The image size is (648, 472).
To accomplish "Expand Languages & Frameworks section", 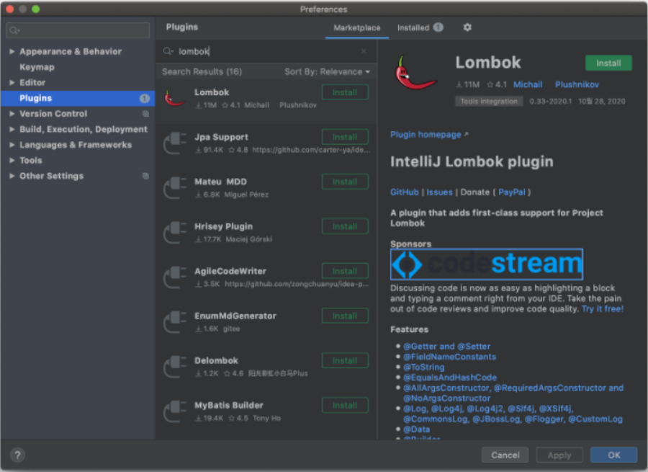I will (12, 145).
